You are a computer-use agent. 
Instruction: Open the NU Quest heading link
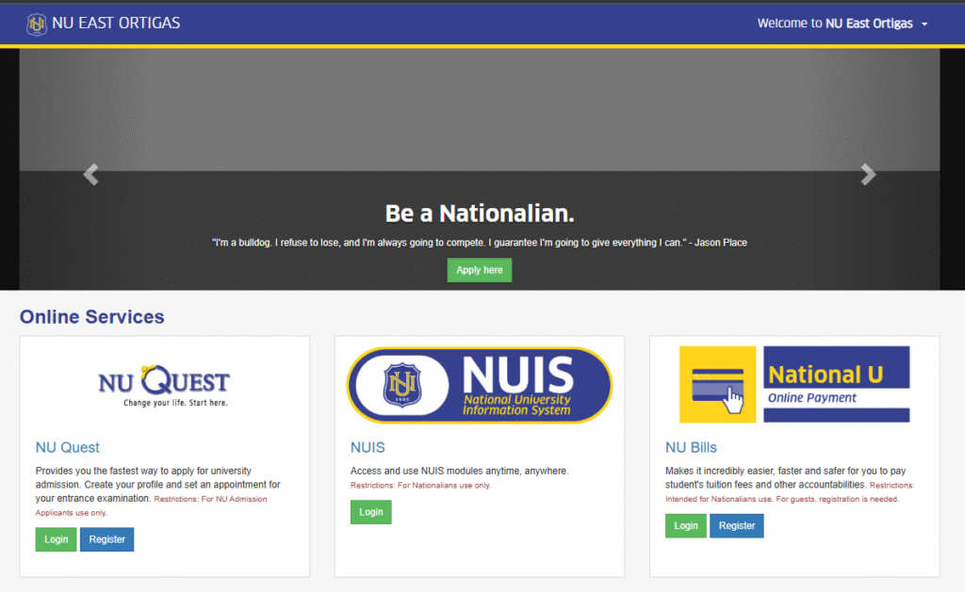[x=67, y=448]
